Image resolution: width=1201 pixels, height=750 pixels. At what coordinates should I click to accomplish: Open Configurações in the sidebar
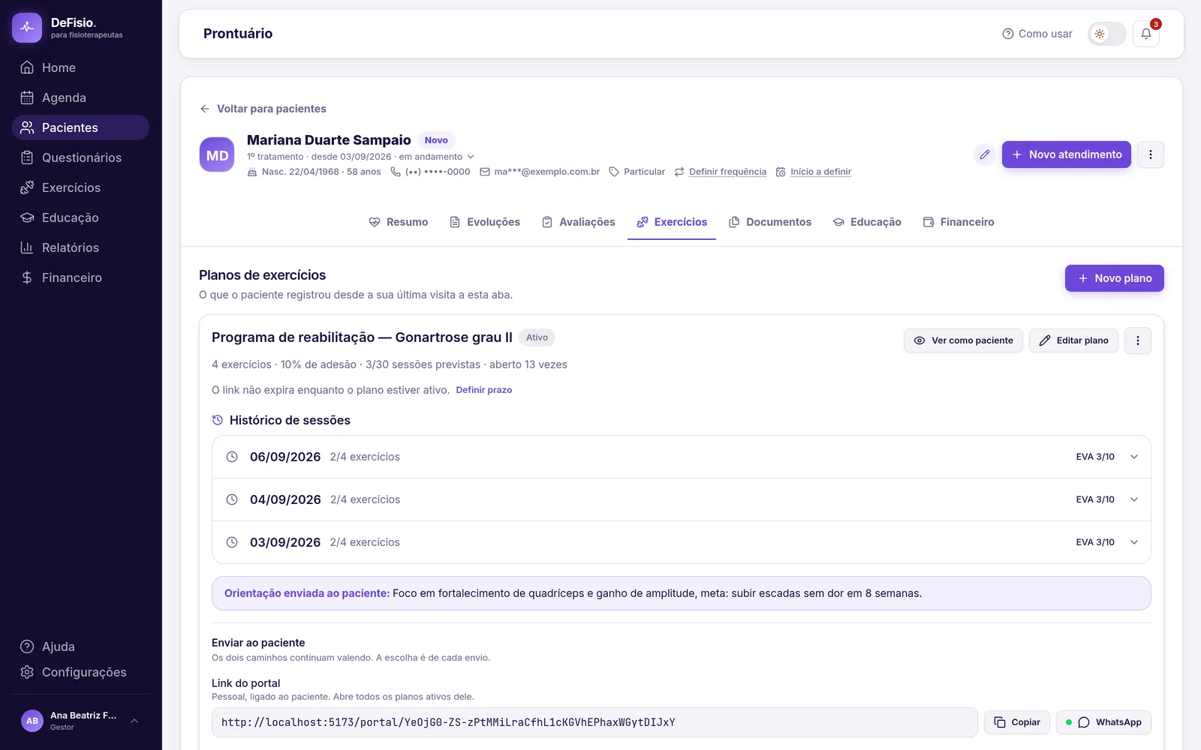coord(80,672)
